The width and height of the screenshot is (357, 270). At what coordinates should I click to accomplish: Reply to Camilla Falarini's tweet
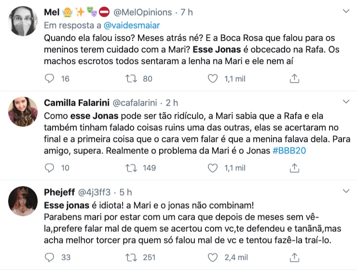tap(50, 168)
